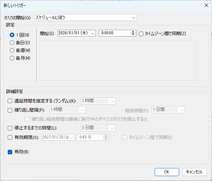The image size is (212, 181).
Task: Open the タスクの開始 dropdown
Action: (x=85, y=18)
